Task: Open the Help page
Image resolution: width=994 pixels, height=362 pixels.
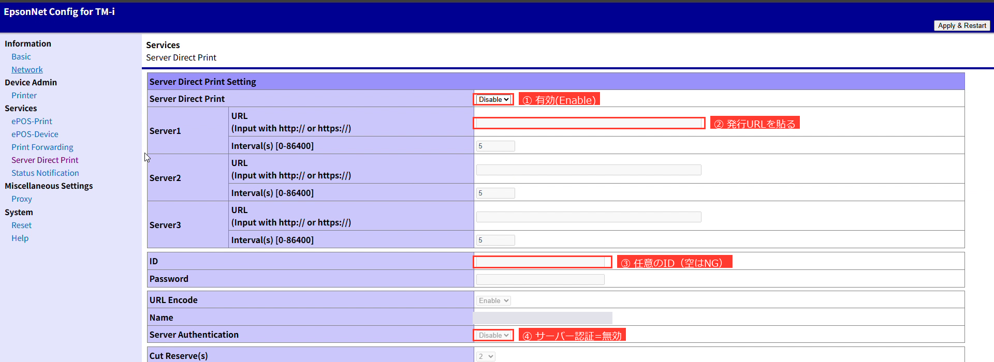Action: tap(20, 238)
